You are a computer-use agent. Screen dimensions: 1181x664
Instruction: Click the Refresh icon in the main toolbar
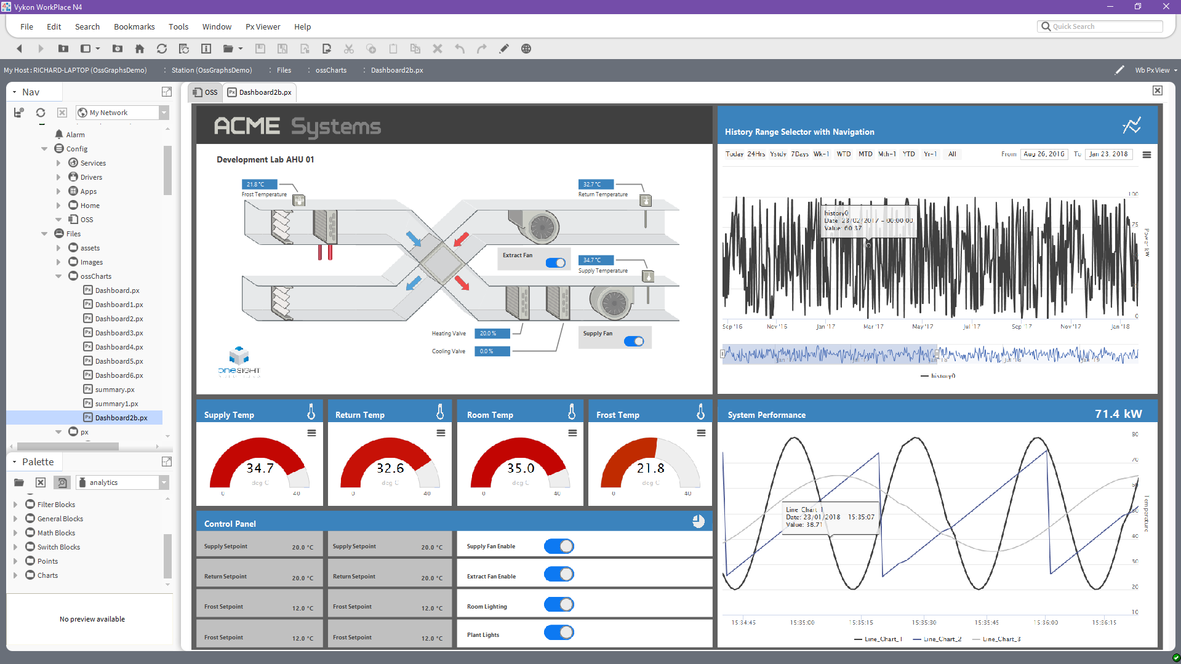pos(162,49)
